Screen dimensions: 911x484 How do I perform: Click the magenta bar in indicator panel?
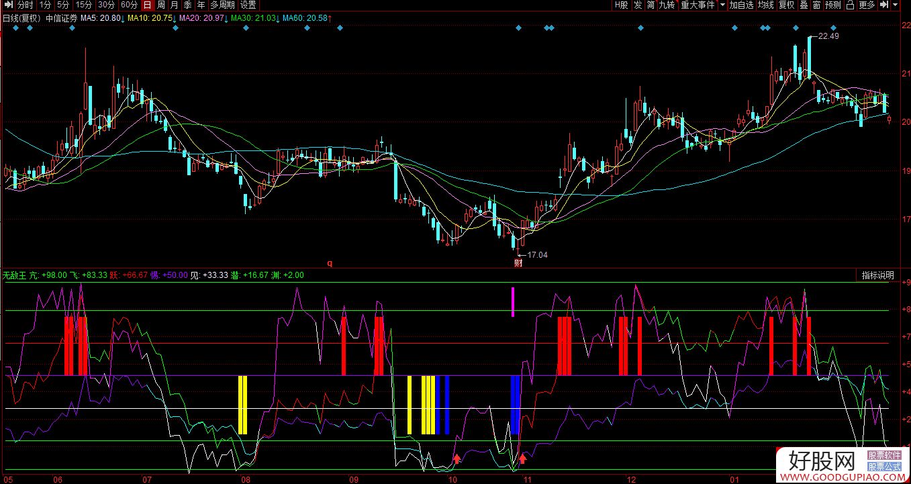tap(513, 301)
